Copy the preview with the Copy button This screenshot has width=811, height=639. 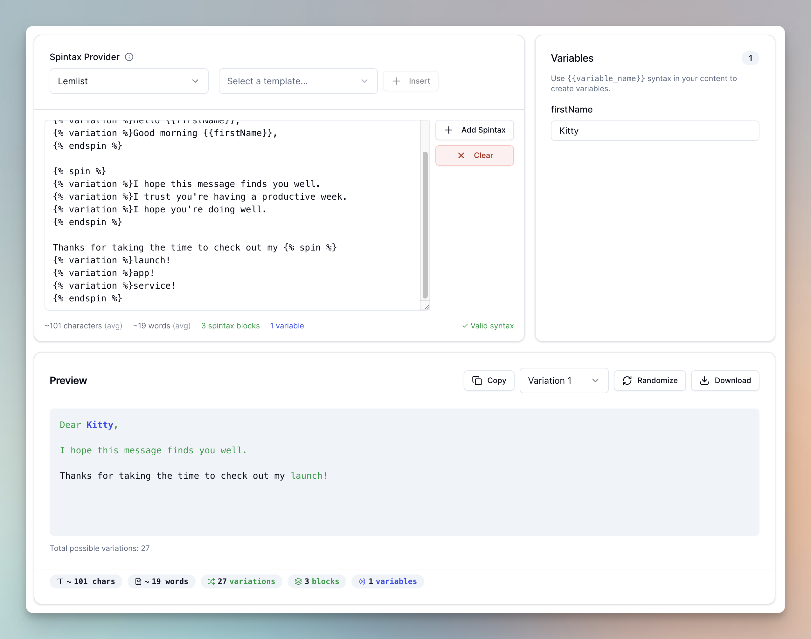(x=489, y=381)
